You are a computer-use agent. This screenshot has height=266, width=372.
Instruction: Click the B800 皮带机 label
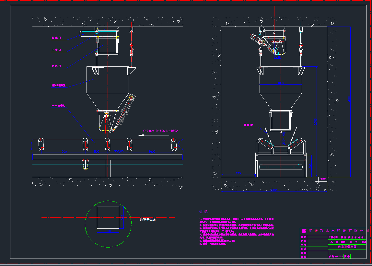tap(59, 105)
